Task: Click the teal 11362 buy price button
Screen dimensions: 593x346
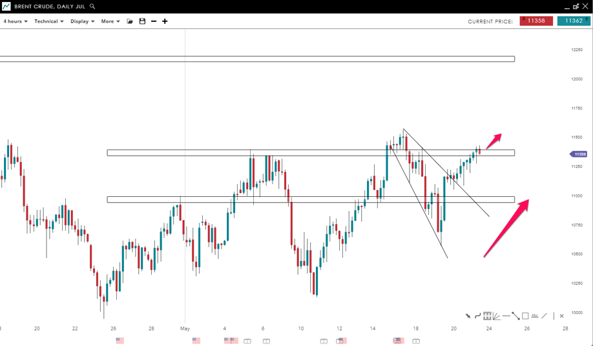Action: click(574, 21)
